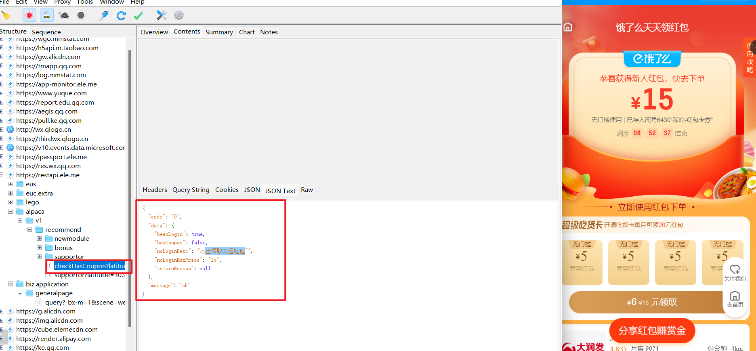
Task: Click the lightning icon for https://render.alipay.com
Action: [10, 339]
